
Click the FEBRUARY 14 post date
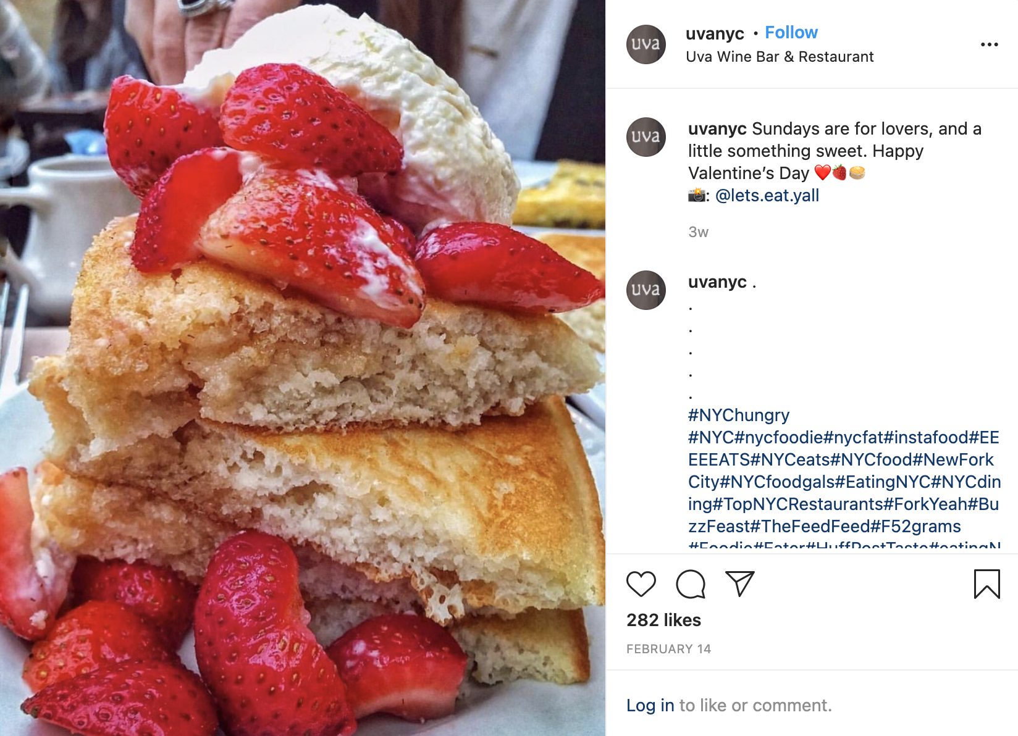pos(668,649)
